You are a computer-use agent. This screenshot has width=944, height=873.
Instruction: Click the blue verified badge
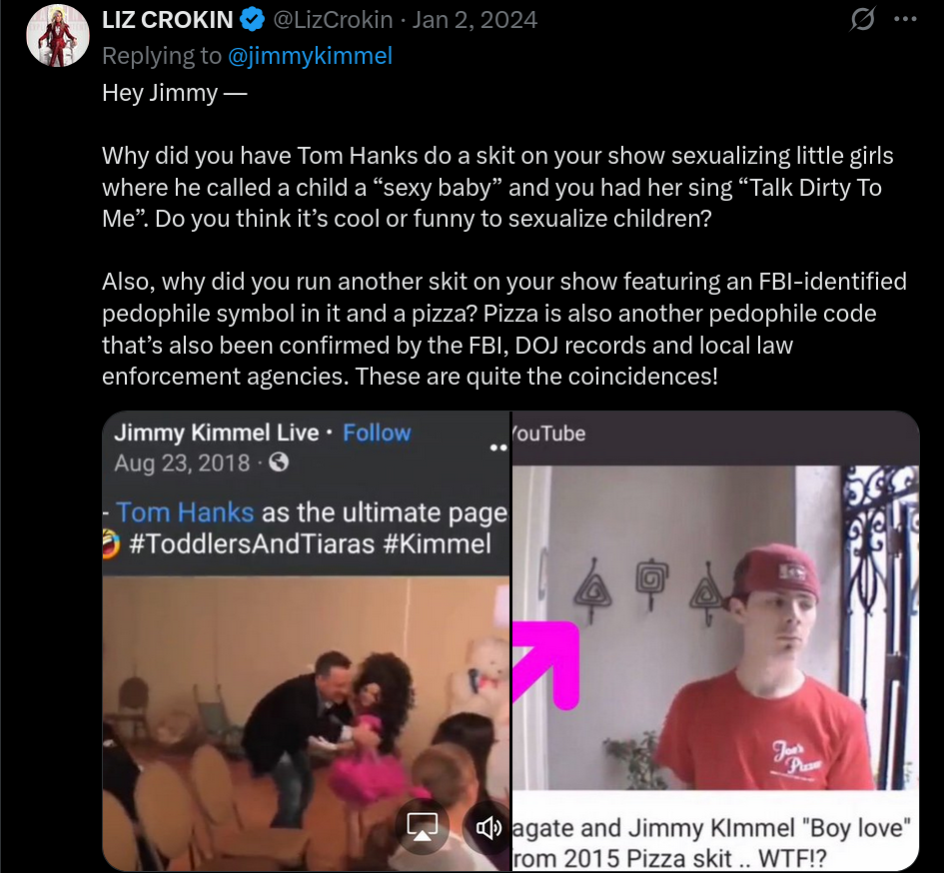coord(253,20)
